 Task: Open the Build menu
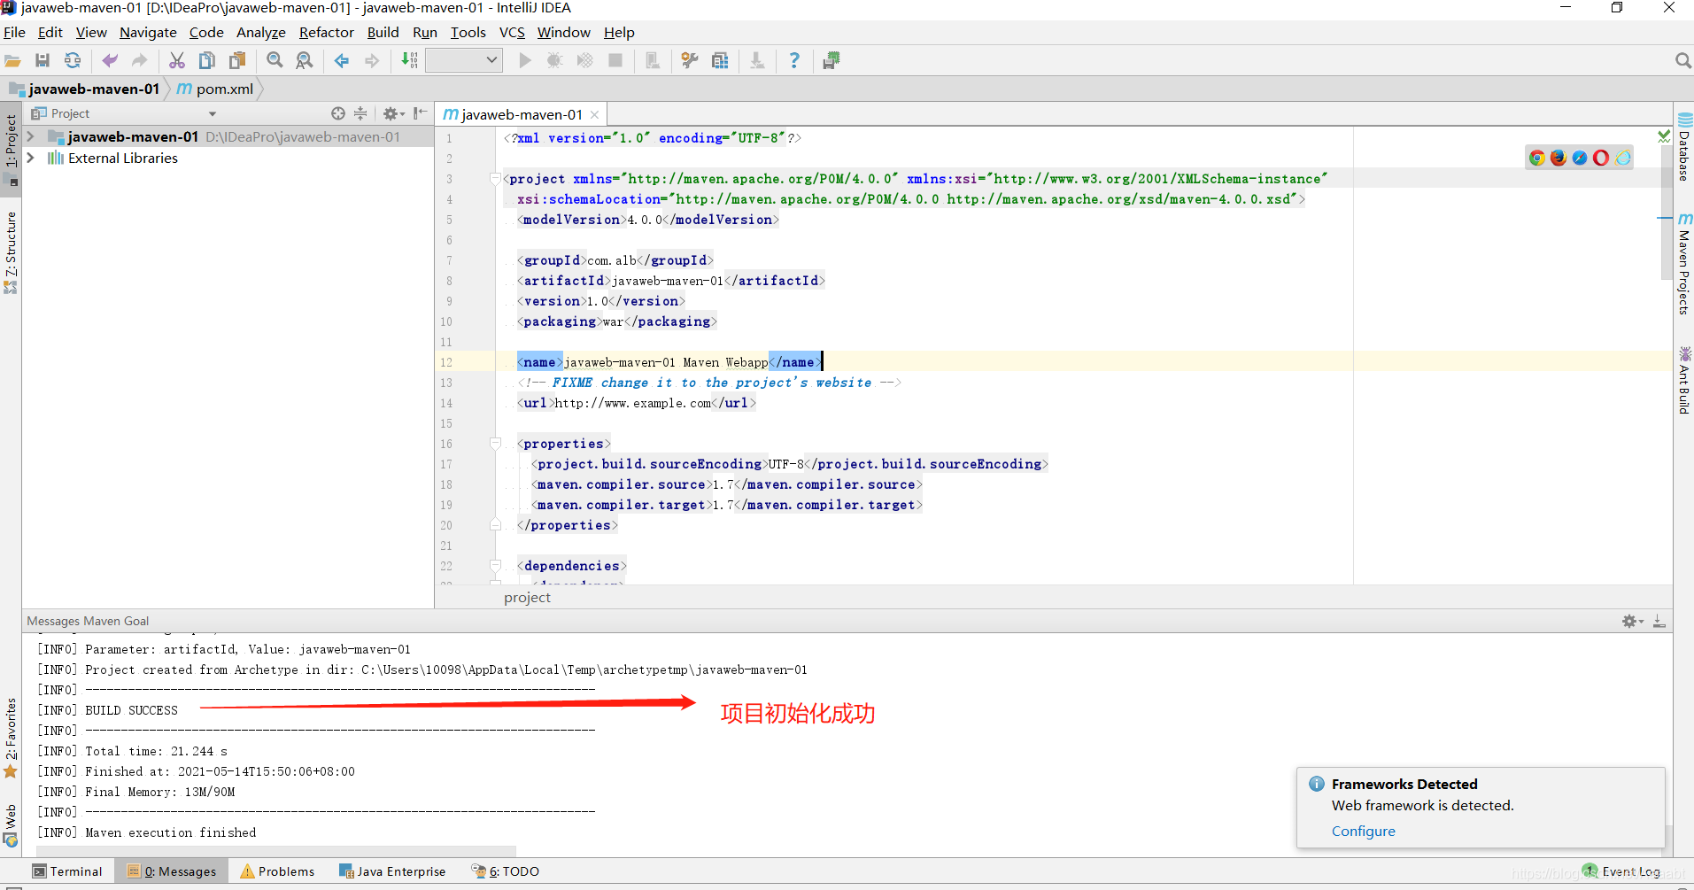coord(383,32)
